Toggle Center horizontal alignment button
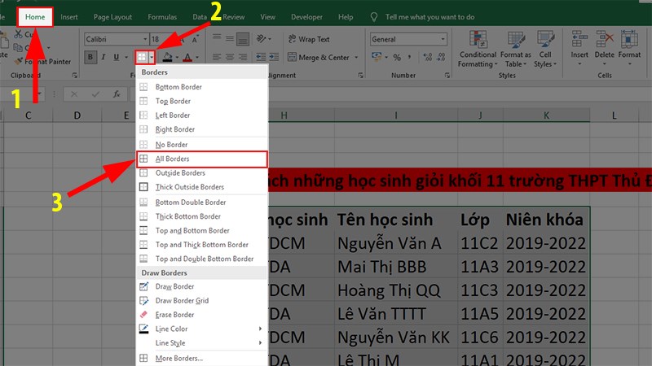 pos(230,57)
